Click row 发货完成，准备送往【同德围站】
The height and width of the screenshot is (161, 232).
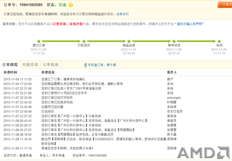point(88,130)
